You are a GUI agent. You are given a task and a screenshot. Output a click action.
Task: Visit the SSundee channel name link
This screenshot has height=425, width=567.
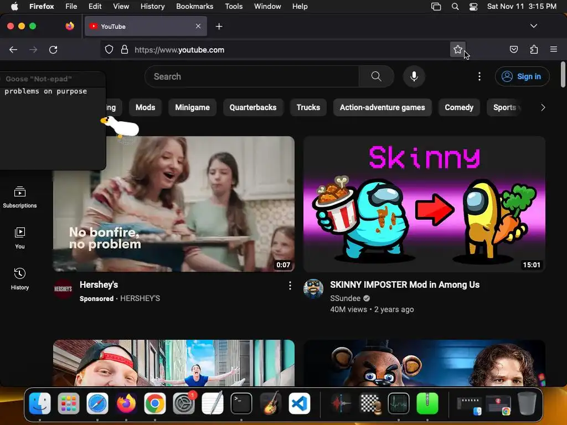[x=346, y=298]
